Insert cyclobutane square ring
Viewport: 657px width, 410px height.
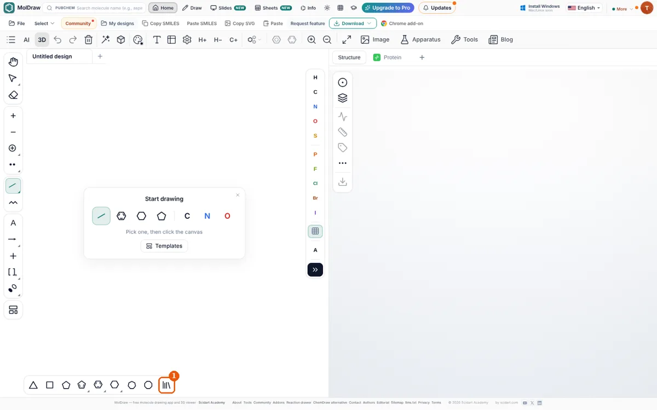(50, 385)
